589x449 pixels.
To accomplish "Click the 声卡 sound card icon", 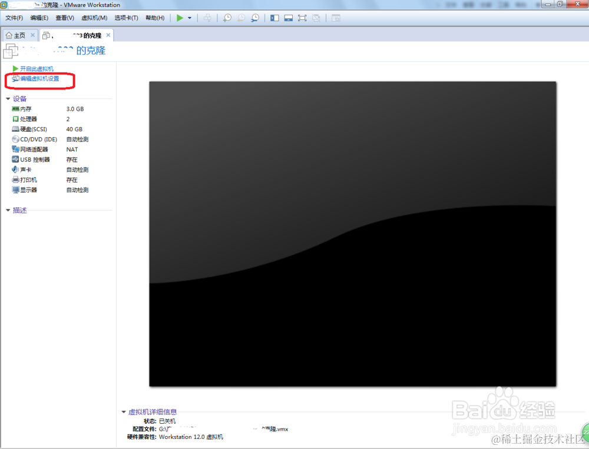I will tap(15, 169).
